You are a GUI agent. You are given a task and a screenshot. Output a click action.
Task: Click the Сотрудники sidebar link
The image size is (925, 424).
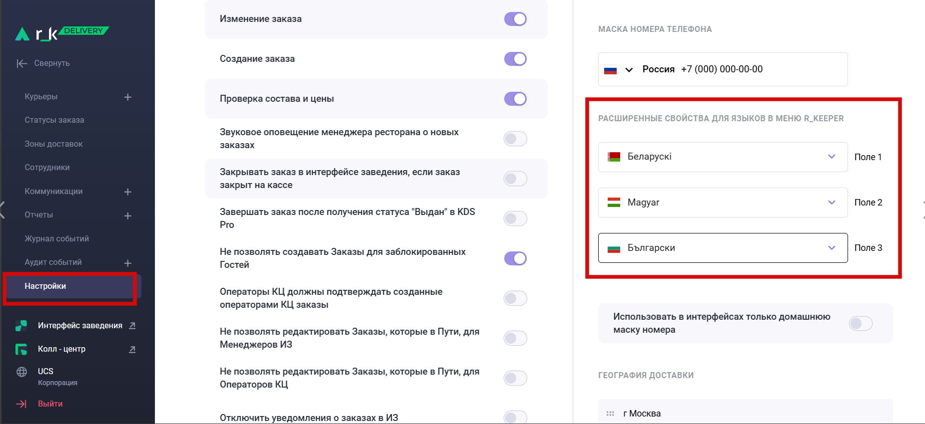(47, 168)
